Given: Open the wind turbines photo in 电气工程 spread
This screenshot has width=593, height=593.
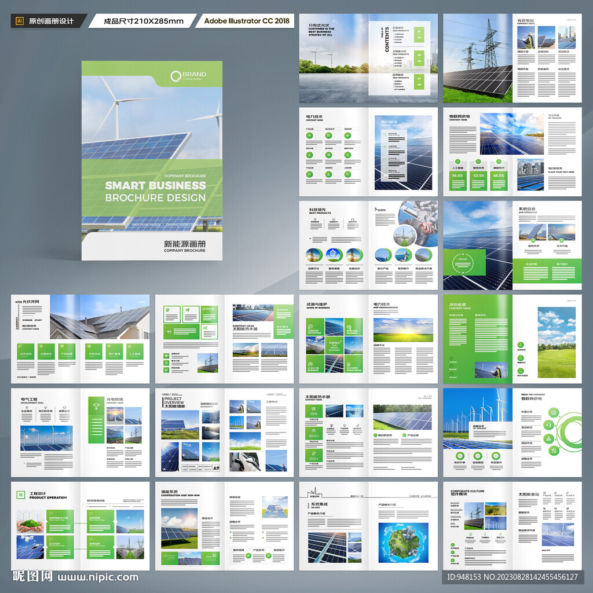Looking at the screenshot, I should pos(46,438).
